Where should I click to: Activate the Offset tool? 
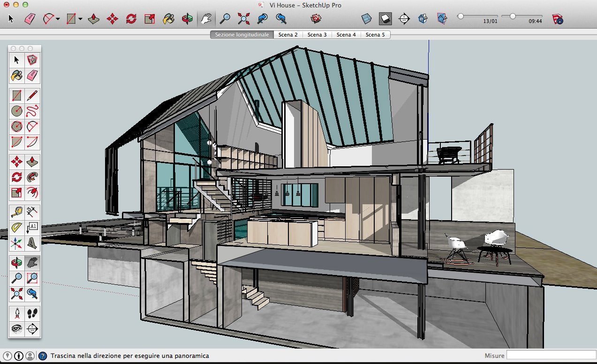[x=32, y=192]
